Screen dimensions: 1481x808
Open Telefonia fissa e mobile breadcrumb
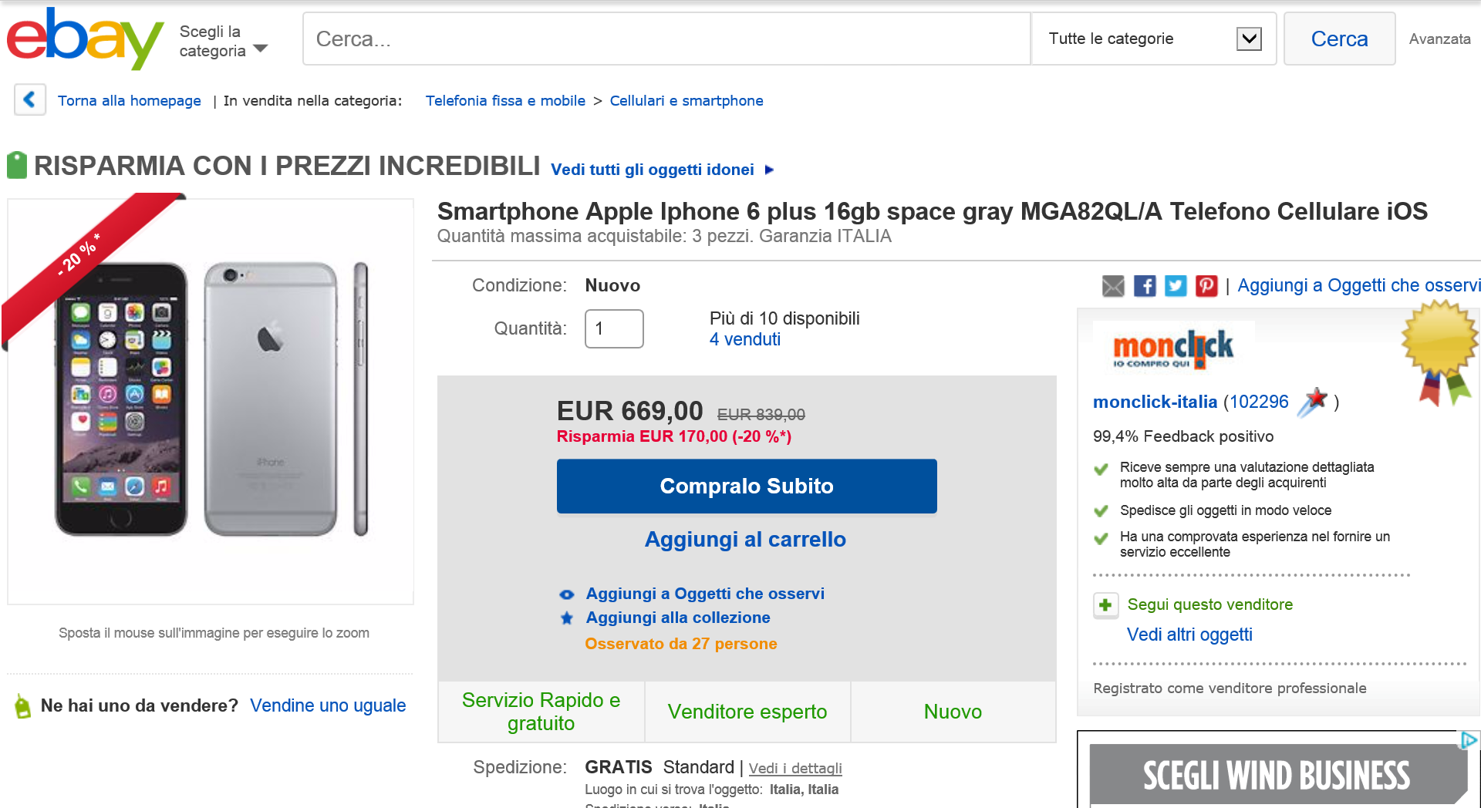(x=505, y=101)
